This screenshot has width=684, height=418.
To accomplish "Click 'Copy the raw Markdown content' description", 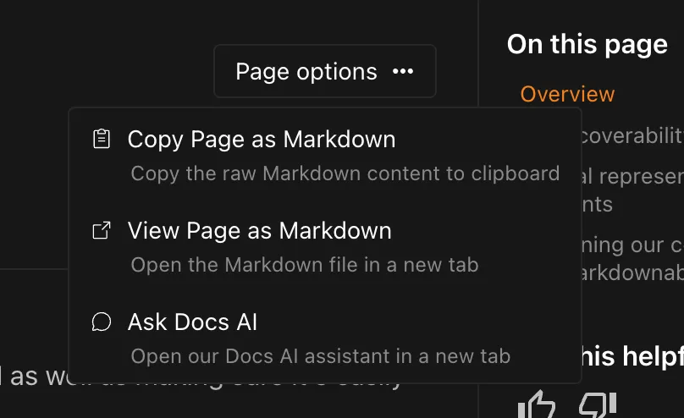I will tap(345, 173).
